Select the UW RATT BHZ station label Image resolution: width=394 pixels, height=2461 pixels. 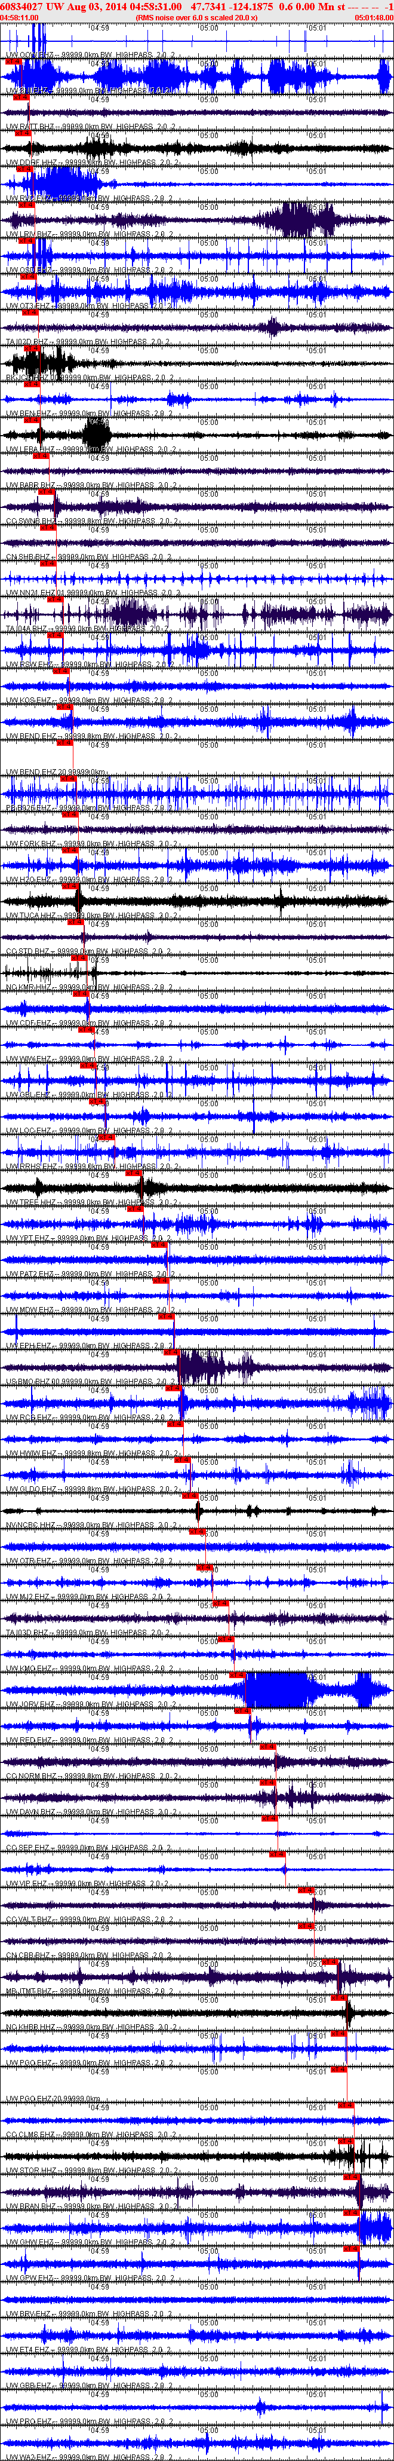coord(29,127)
